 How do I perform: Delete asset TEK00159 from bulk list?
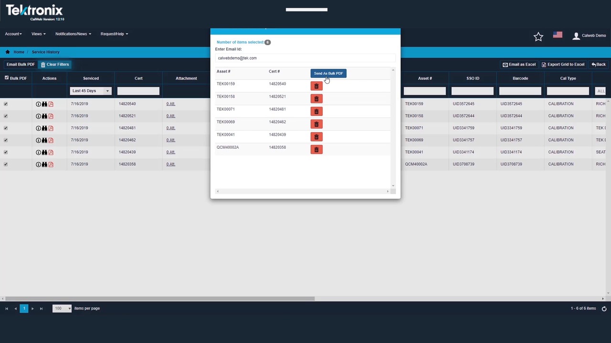[316, 86]
